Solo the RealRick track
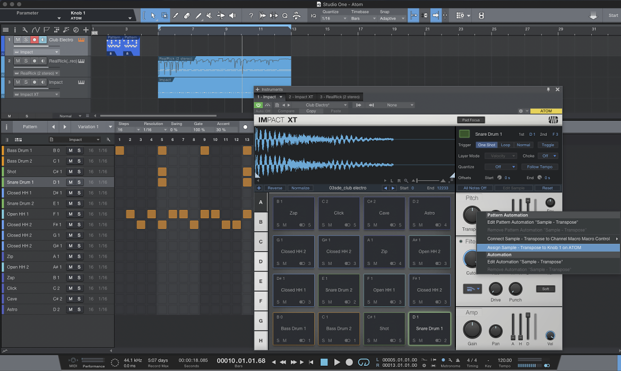 click(x=26, y=61)
